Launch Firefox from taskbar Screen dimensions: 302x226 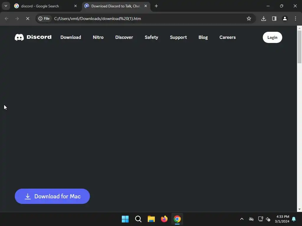pos(164,219)
